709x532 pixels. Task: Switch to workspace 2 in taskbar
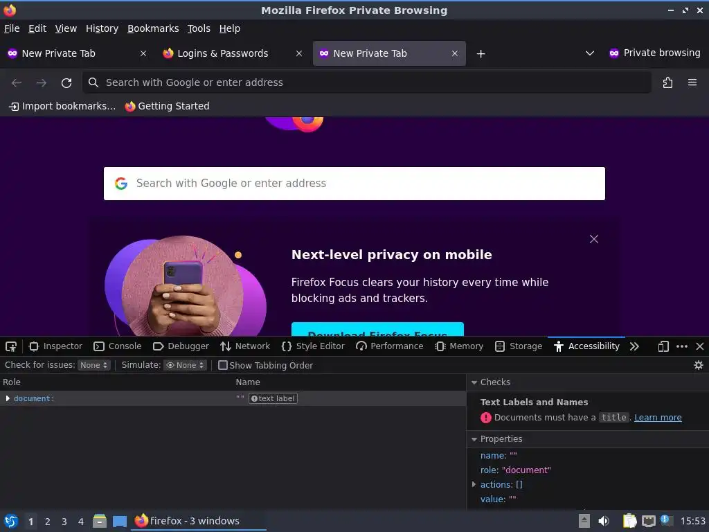(48, 522)
